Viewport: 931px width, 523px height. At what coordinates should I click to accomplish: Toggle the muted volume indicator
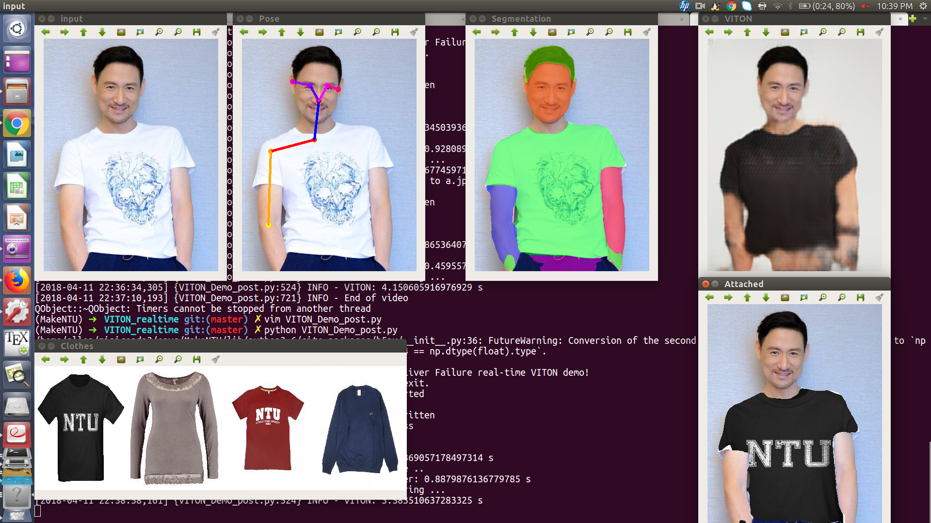[x=865, y=6]
